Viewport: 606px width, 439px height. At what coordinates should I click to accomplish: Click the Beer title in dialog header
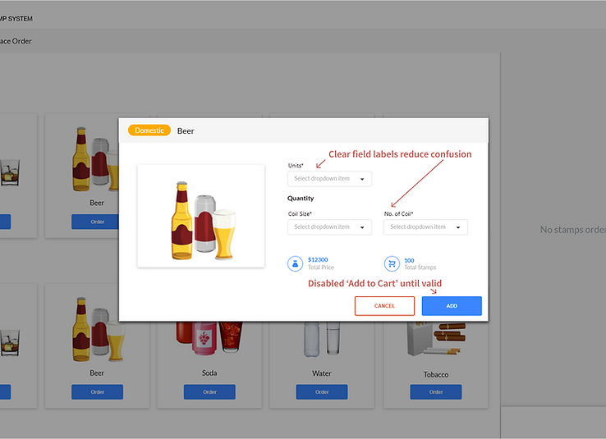pyautogui.click(x=186, y=131)
